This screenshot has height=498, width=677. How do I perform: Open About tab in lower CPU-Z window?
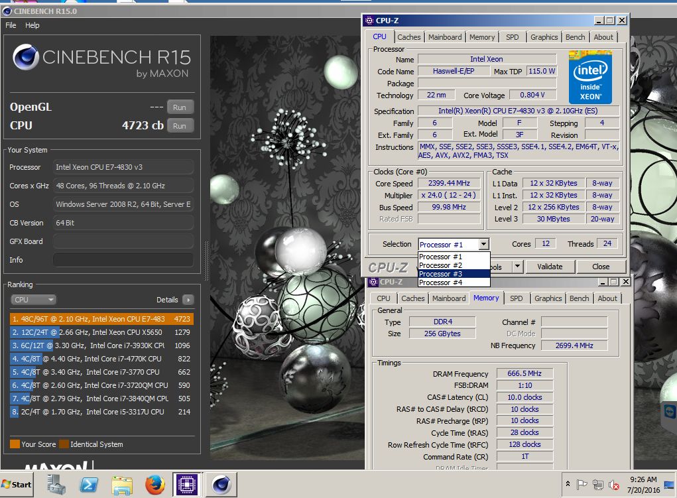(x=607, y=298)
